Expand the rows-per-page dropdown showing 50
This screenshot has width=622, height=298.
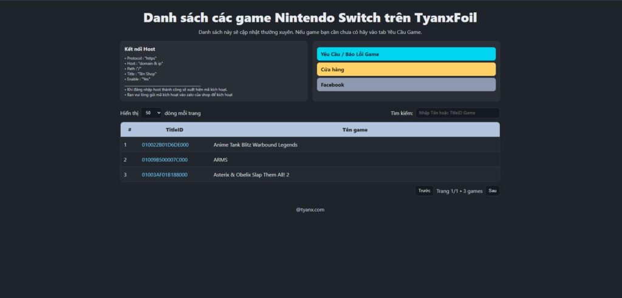(151, 113)
